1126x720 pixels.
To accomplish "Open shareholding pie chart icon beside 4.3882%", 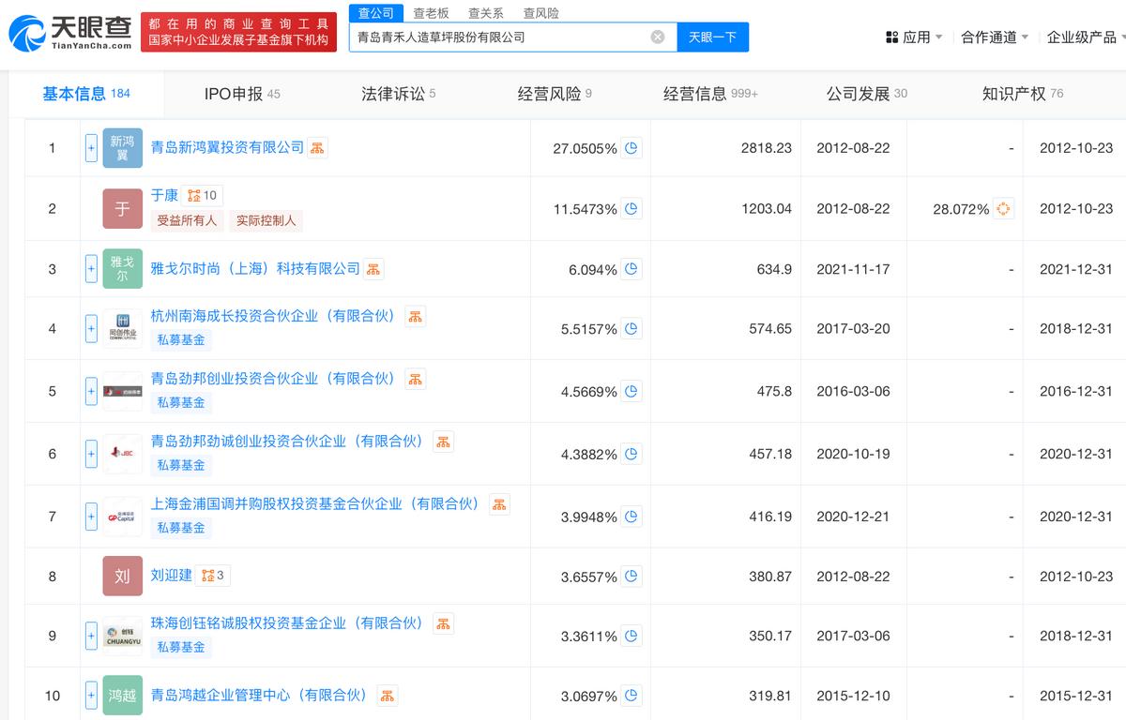I will (x=631, y=454).
